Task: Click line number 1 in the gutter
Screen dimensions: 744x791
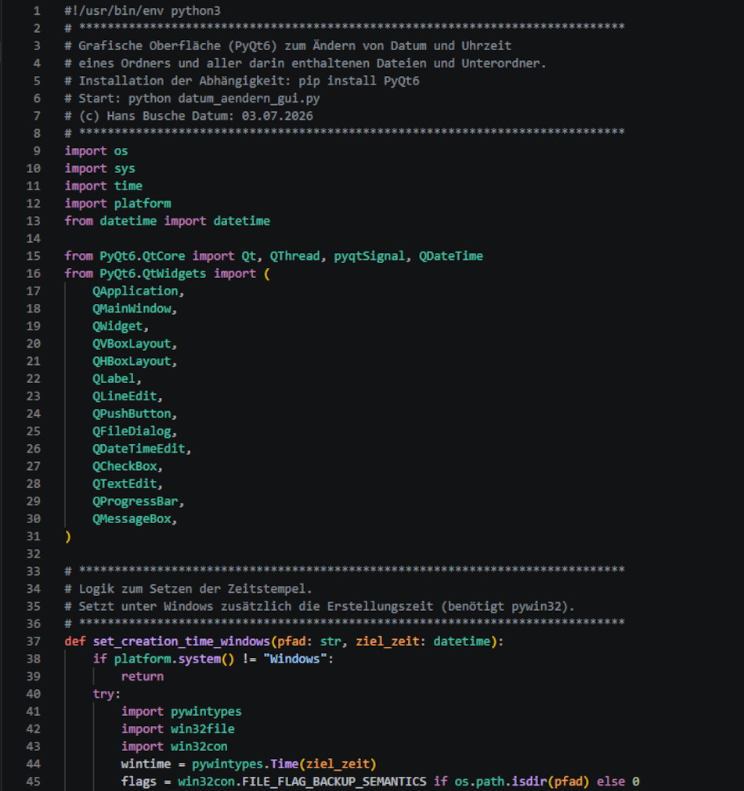Action: pos(37,11)
